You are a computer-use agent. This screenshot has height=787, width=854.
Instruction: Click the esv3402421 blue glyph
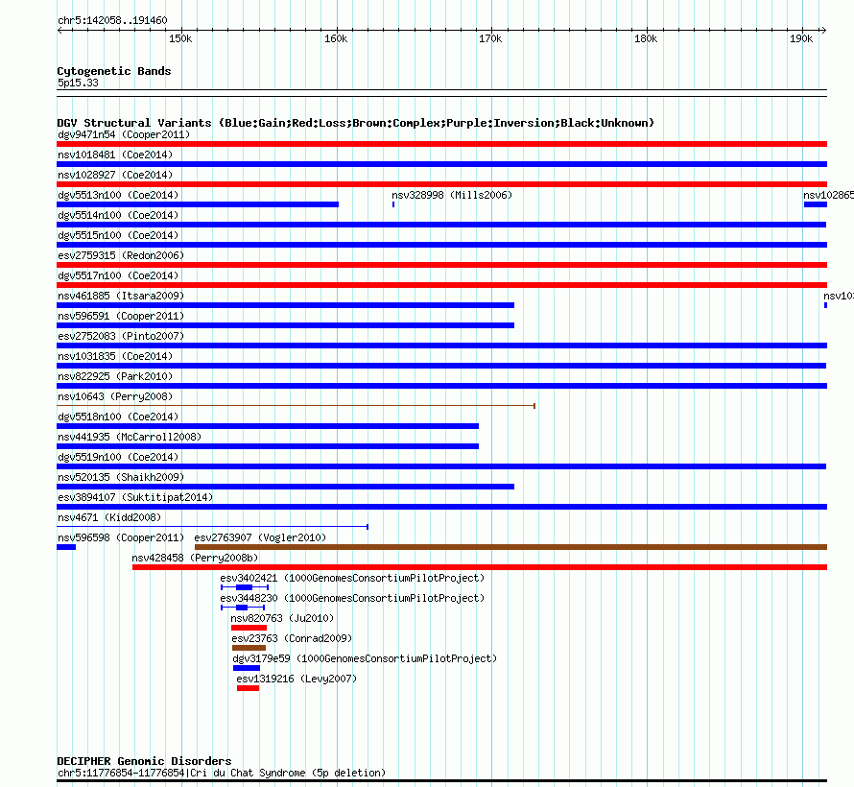coord(245,587)
